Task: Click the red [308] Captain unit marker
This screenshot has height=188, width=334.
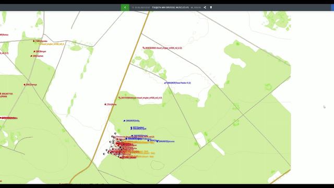Action: (x=31, y=56)
